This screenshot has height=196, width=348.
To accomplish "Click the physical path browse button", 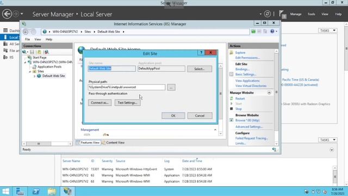I will [171, 87].
